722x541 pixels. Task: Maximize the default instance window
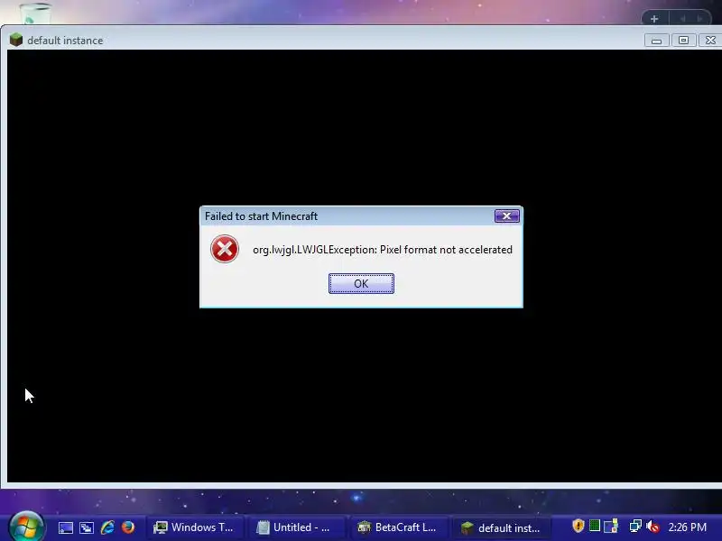click(683, 41)
